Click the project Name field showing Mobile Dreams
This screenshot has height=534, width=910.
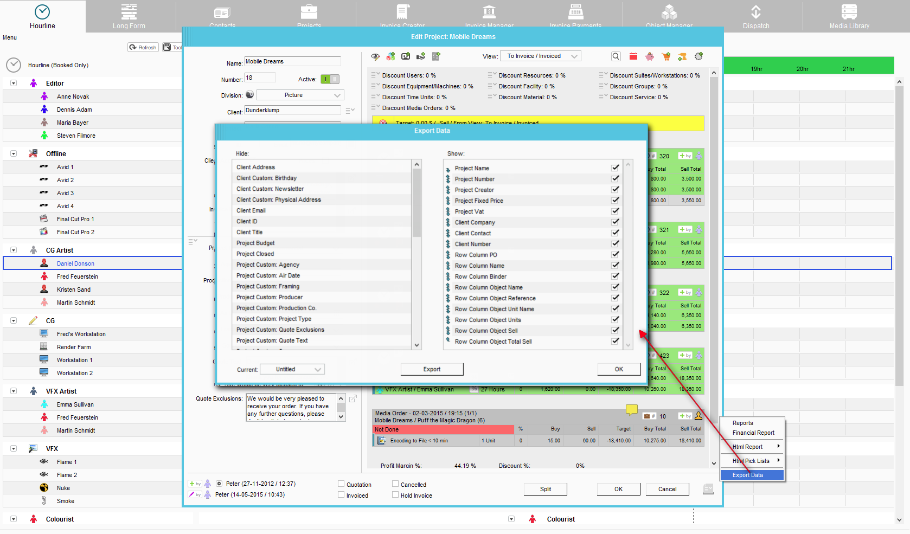tap(292, 61)
